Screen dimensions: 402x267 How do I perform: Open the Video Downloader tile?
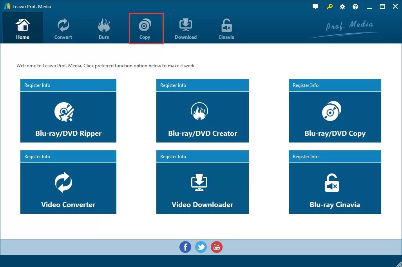(202, 188)
